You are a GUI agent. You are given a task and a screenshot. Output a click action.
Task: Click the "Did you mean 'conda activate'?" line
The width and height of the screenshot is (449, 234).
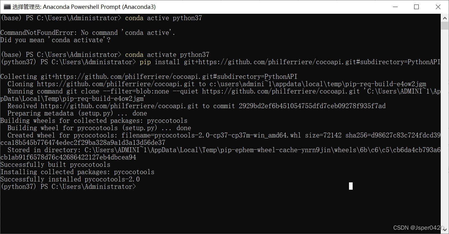(x=55, y=40)
